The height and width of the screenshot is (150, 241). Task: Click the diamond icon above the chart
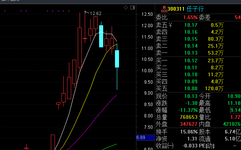click(x=126, y=7)
